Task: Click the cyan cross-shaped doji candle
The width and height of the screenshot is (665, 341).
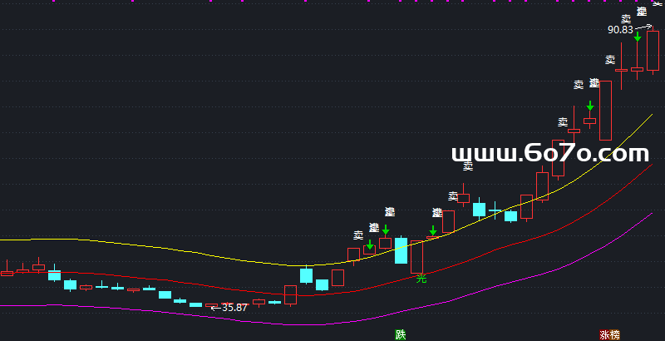Action: [x=495, y=208]
